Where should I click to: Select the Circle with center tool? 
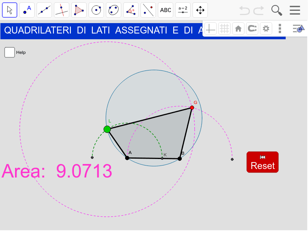tap(96, 10)
